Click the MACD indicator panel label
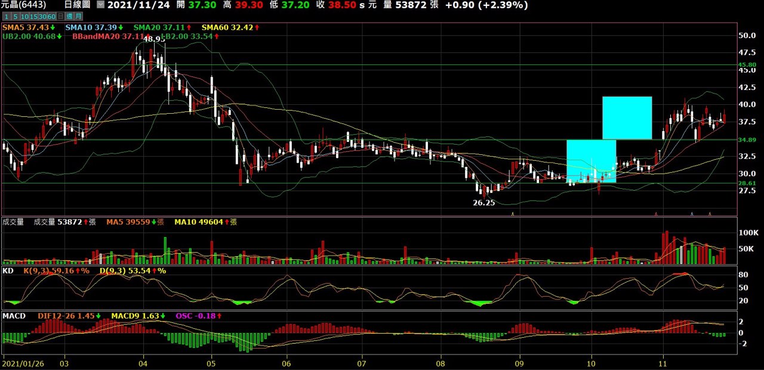The width and height of the screenshot is (764, 370). click(14, 316)
